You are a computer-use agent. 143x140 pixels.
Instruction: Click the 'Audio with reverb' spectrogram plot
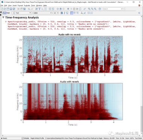pos(73,101)
